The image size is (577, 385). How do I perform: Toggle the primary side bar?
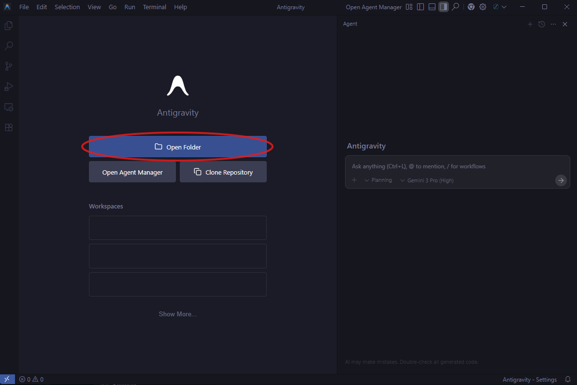pyautogui.click(x=420, y=7)
